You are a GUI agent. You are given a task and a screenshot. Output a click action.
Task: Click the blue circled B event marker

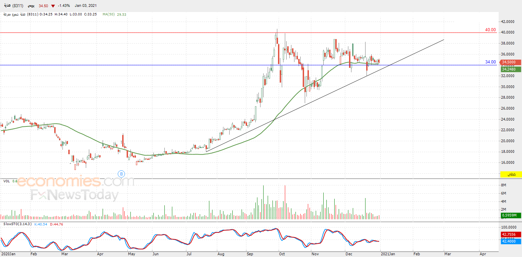click(x=121, y=174)
